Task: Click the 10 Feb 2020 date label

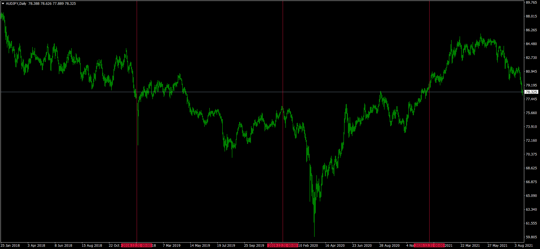Action: point(308,246)
